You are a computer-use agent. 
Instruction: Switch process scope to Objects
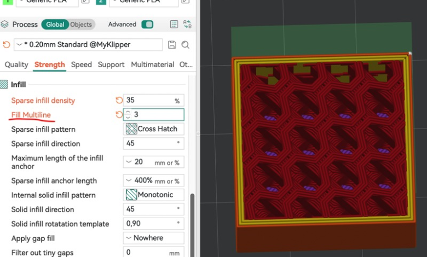81,25
